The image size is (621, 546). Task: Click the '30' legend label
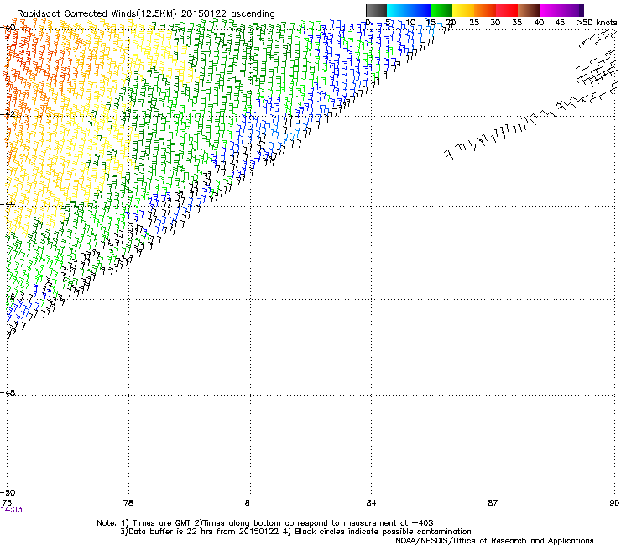pyautogui.click(x=495, y=23)
